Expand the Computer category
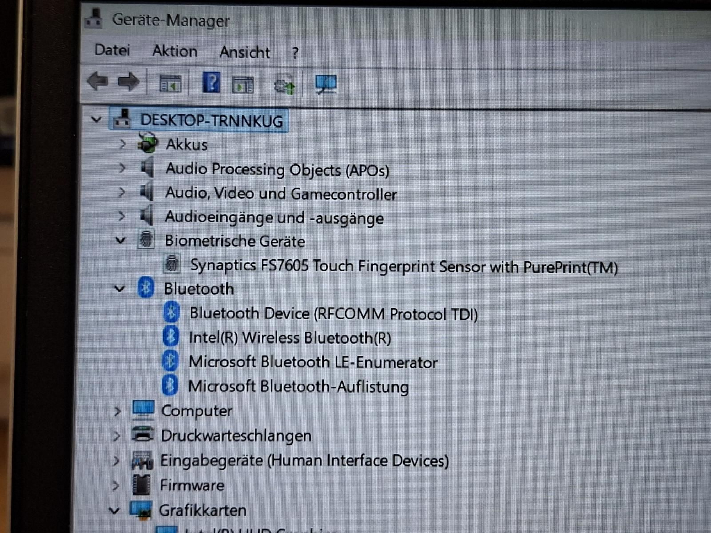The width and height of the screenshot is (711, 533). click(x=117, y=411)
